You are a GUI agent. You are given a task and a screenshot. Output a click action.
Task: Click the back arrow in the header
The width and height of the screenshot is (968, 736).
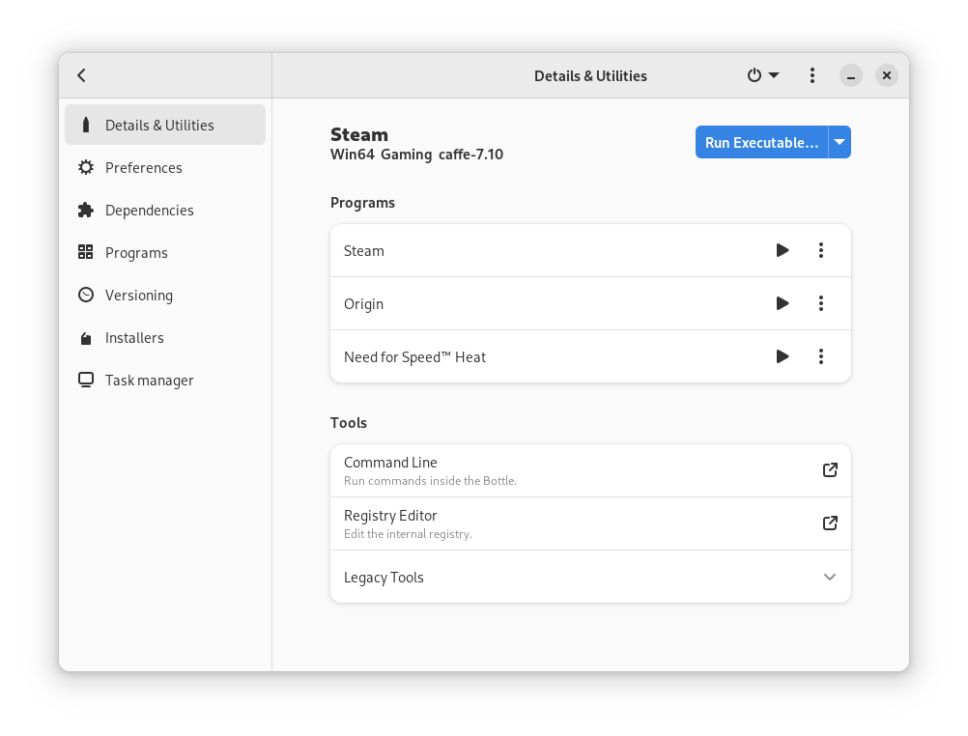point(82,75)
